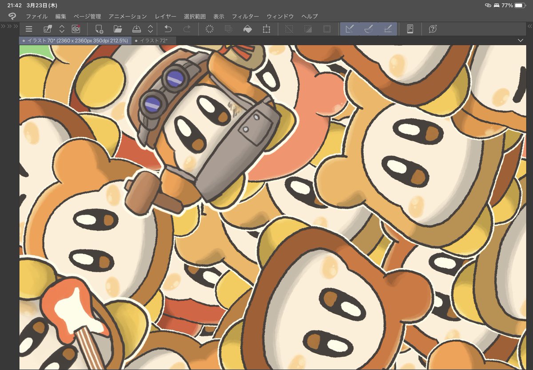The width and height of the screenshot is (533, 370).
Task: Click the hamburger menu icon in command bar
Action: pyautogui.click(x=29, y=29)
